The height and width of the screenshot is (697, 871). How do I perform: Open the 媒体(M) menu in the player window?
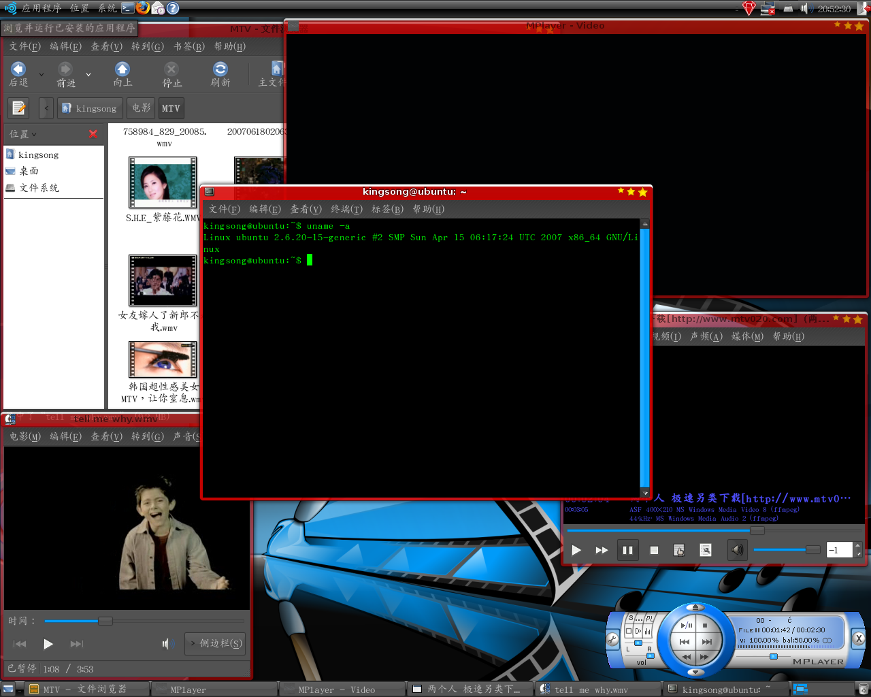pos(747,336)
